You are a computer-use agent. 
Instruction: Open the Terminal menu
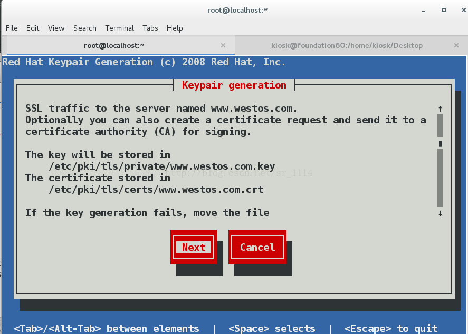tap(119, 28)
